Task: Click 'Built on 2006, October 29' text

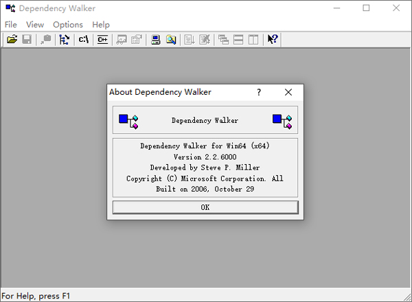Action: 205,189
